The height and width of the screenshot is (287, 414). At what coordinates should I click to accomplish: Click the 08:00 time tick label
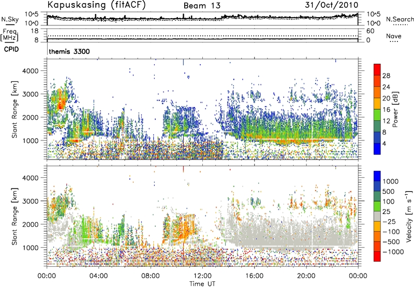pyautogui.click(x=151, y=276)
